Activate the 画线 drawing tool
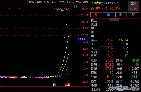This screenshot has width=141, height=92. pos(62,2)
